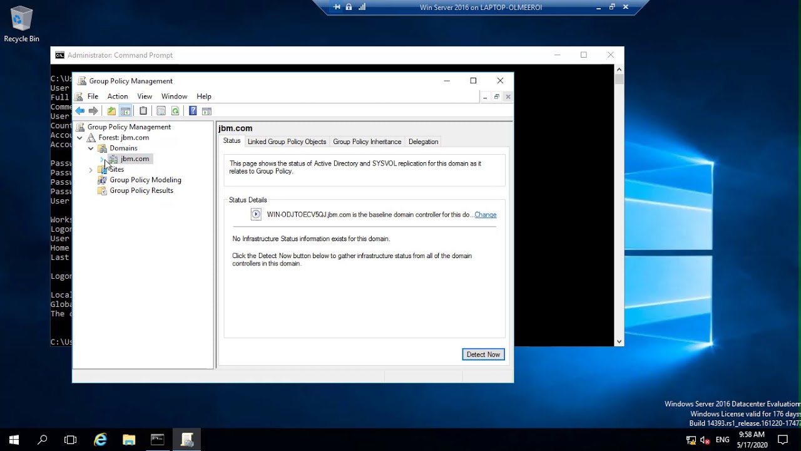
Task: Switch to Group Policy Inheritance tab
Action: 367,142
